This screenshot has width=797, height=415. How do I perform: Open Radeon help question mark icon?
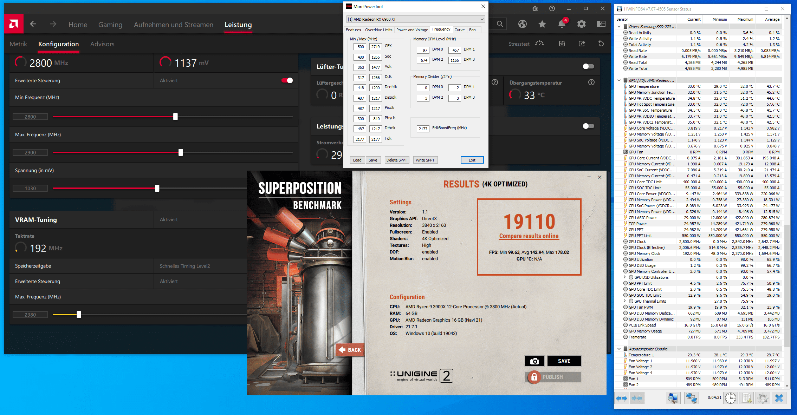pyautogui.click(x=552, y=9)
